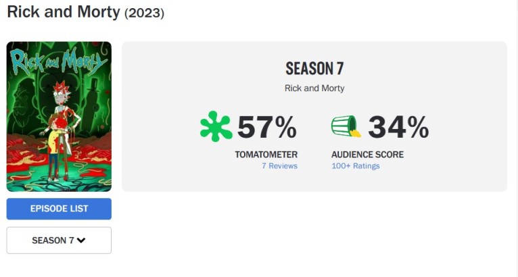Image resolution: width=518 pixels, height=277 pixels.
Task: Click the green splat Tomatometer icon
Action: click(216, 126)
